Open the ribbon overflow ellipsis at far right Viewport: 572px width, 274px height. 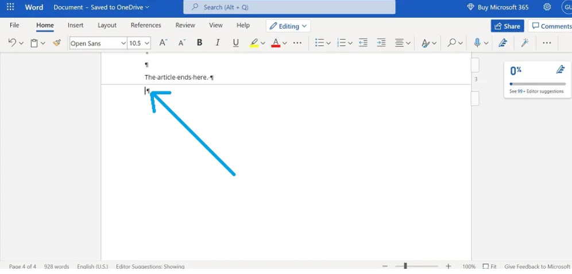(x=547, y=43)
